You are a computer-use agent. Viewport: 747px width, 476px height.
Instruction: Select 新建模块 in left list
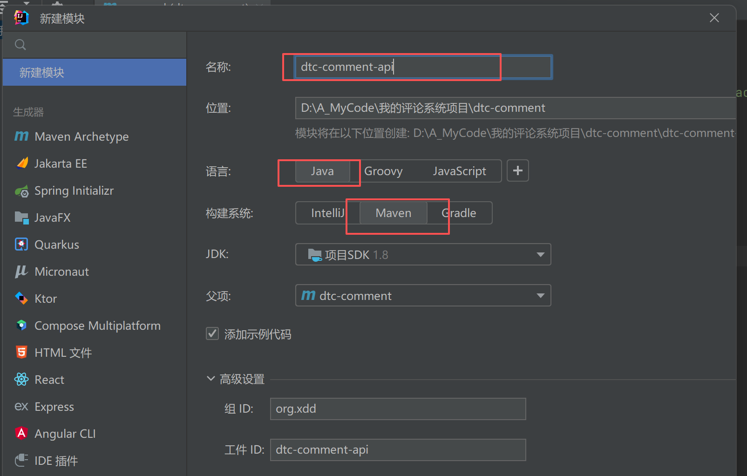click(95, 72)
